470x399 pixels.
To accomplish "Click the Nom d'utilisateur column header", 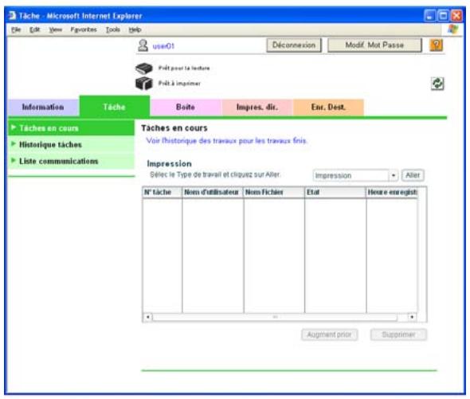I will (213, 192).
